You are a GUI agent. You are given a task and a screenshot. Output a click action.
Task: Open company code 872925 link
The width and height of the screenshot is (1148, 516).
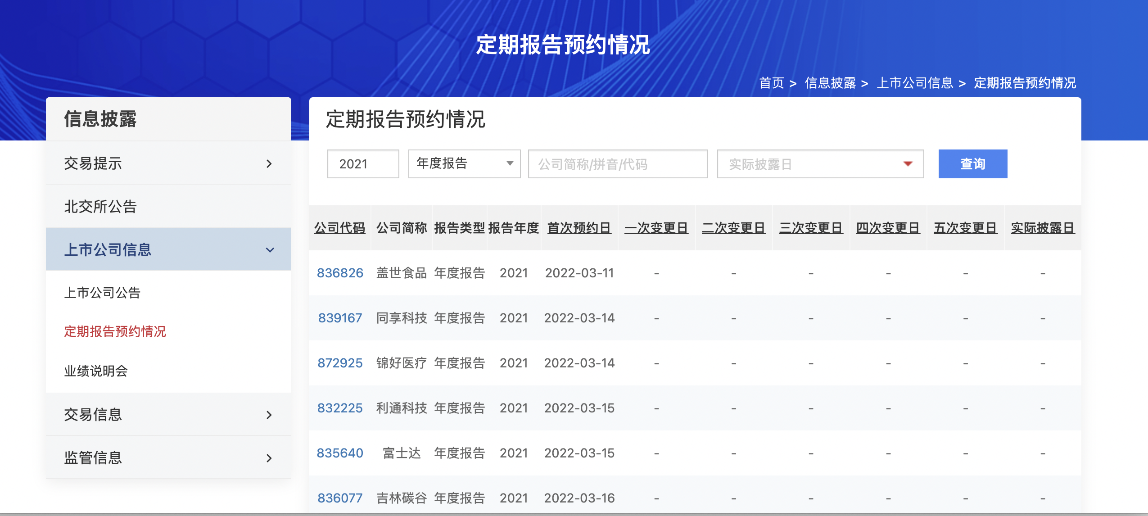tap(340, 363)
